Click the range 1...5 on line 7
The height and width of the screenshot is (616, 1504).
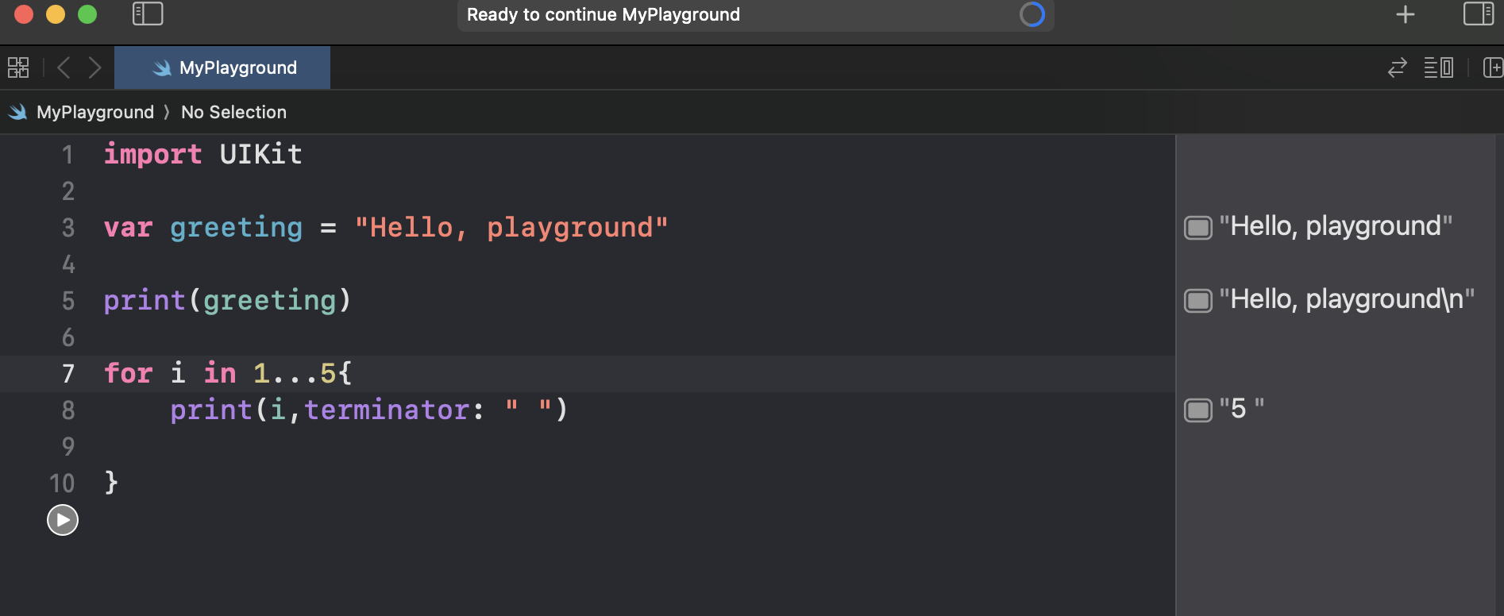[x=294, y=373]
